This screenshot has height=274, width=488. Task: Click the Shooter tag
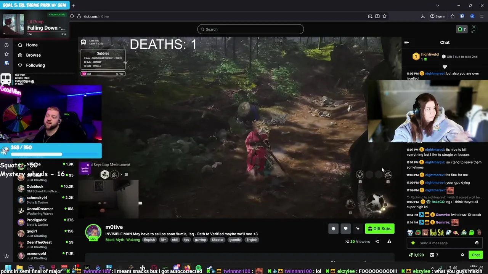tap(217, 240)
